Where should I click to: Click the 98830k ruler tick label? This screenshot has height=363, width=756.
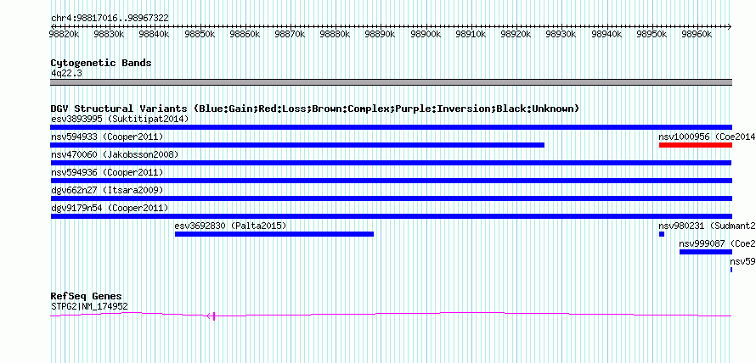pyautogui.click(x=109, y=34)
